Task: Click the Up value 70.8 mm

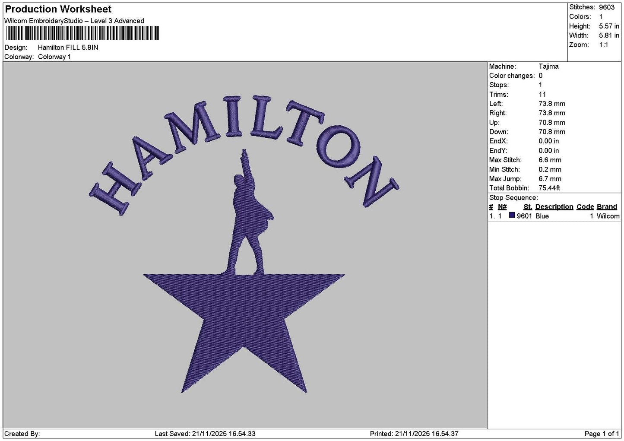Action: click(552, 123)
